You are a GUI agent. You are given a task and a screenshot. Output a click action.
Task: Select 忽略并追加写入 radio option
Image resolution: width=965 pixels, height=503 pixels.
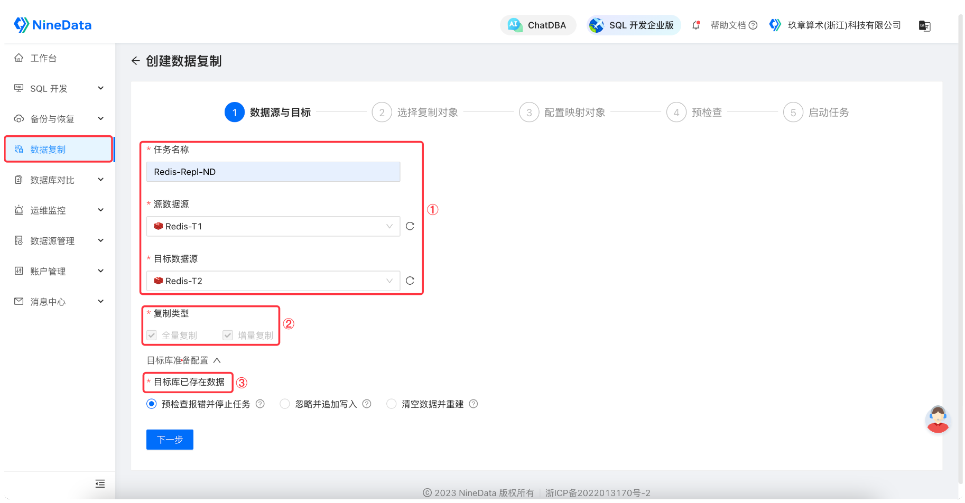pos(285,404)
